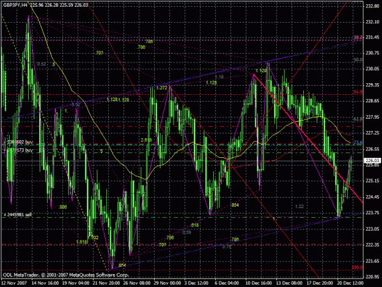Click price axis label 222.35
The height and width of the screenshot is (287, 382).
372,245
